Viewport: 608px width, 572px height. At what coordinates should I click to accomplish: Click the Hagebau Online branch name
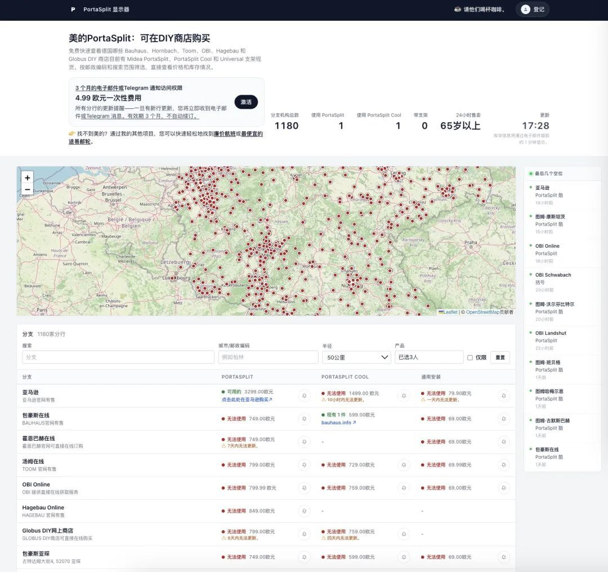pos(43,508)
